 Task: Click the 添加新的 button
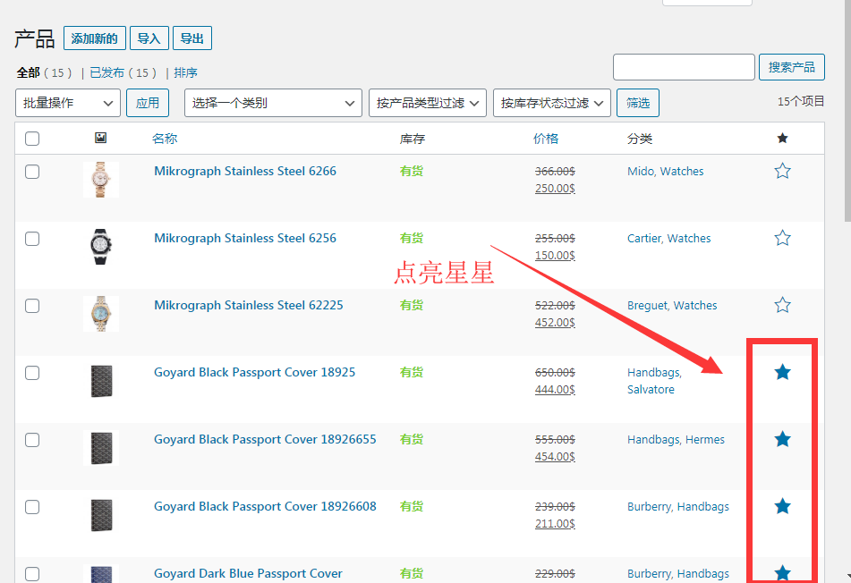click(95, 38)
